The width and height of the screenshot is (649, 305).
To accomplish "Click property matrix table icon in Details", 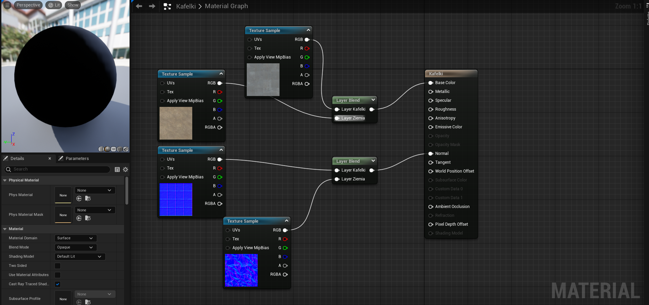I will pyautogui.click(x=117, y=170).
